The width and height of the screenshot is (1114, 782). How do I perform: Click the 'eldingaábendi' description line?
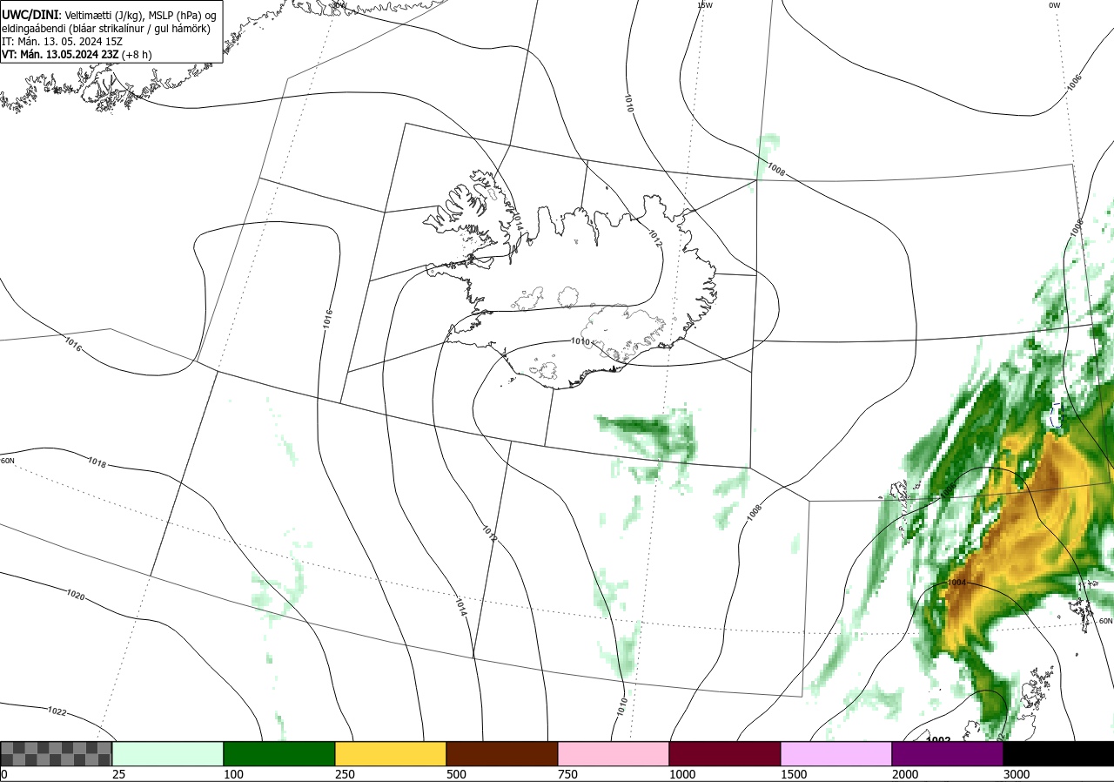[x=105, y=29]
